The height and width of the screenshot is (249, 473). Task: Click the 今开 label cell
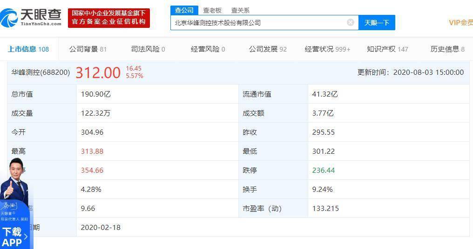tap(42, 132)
